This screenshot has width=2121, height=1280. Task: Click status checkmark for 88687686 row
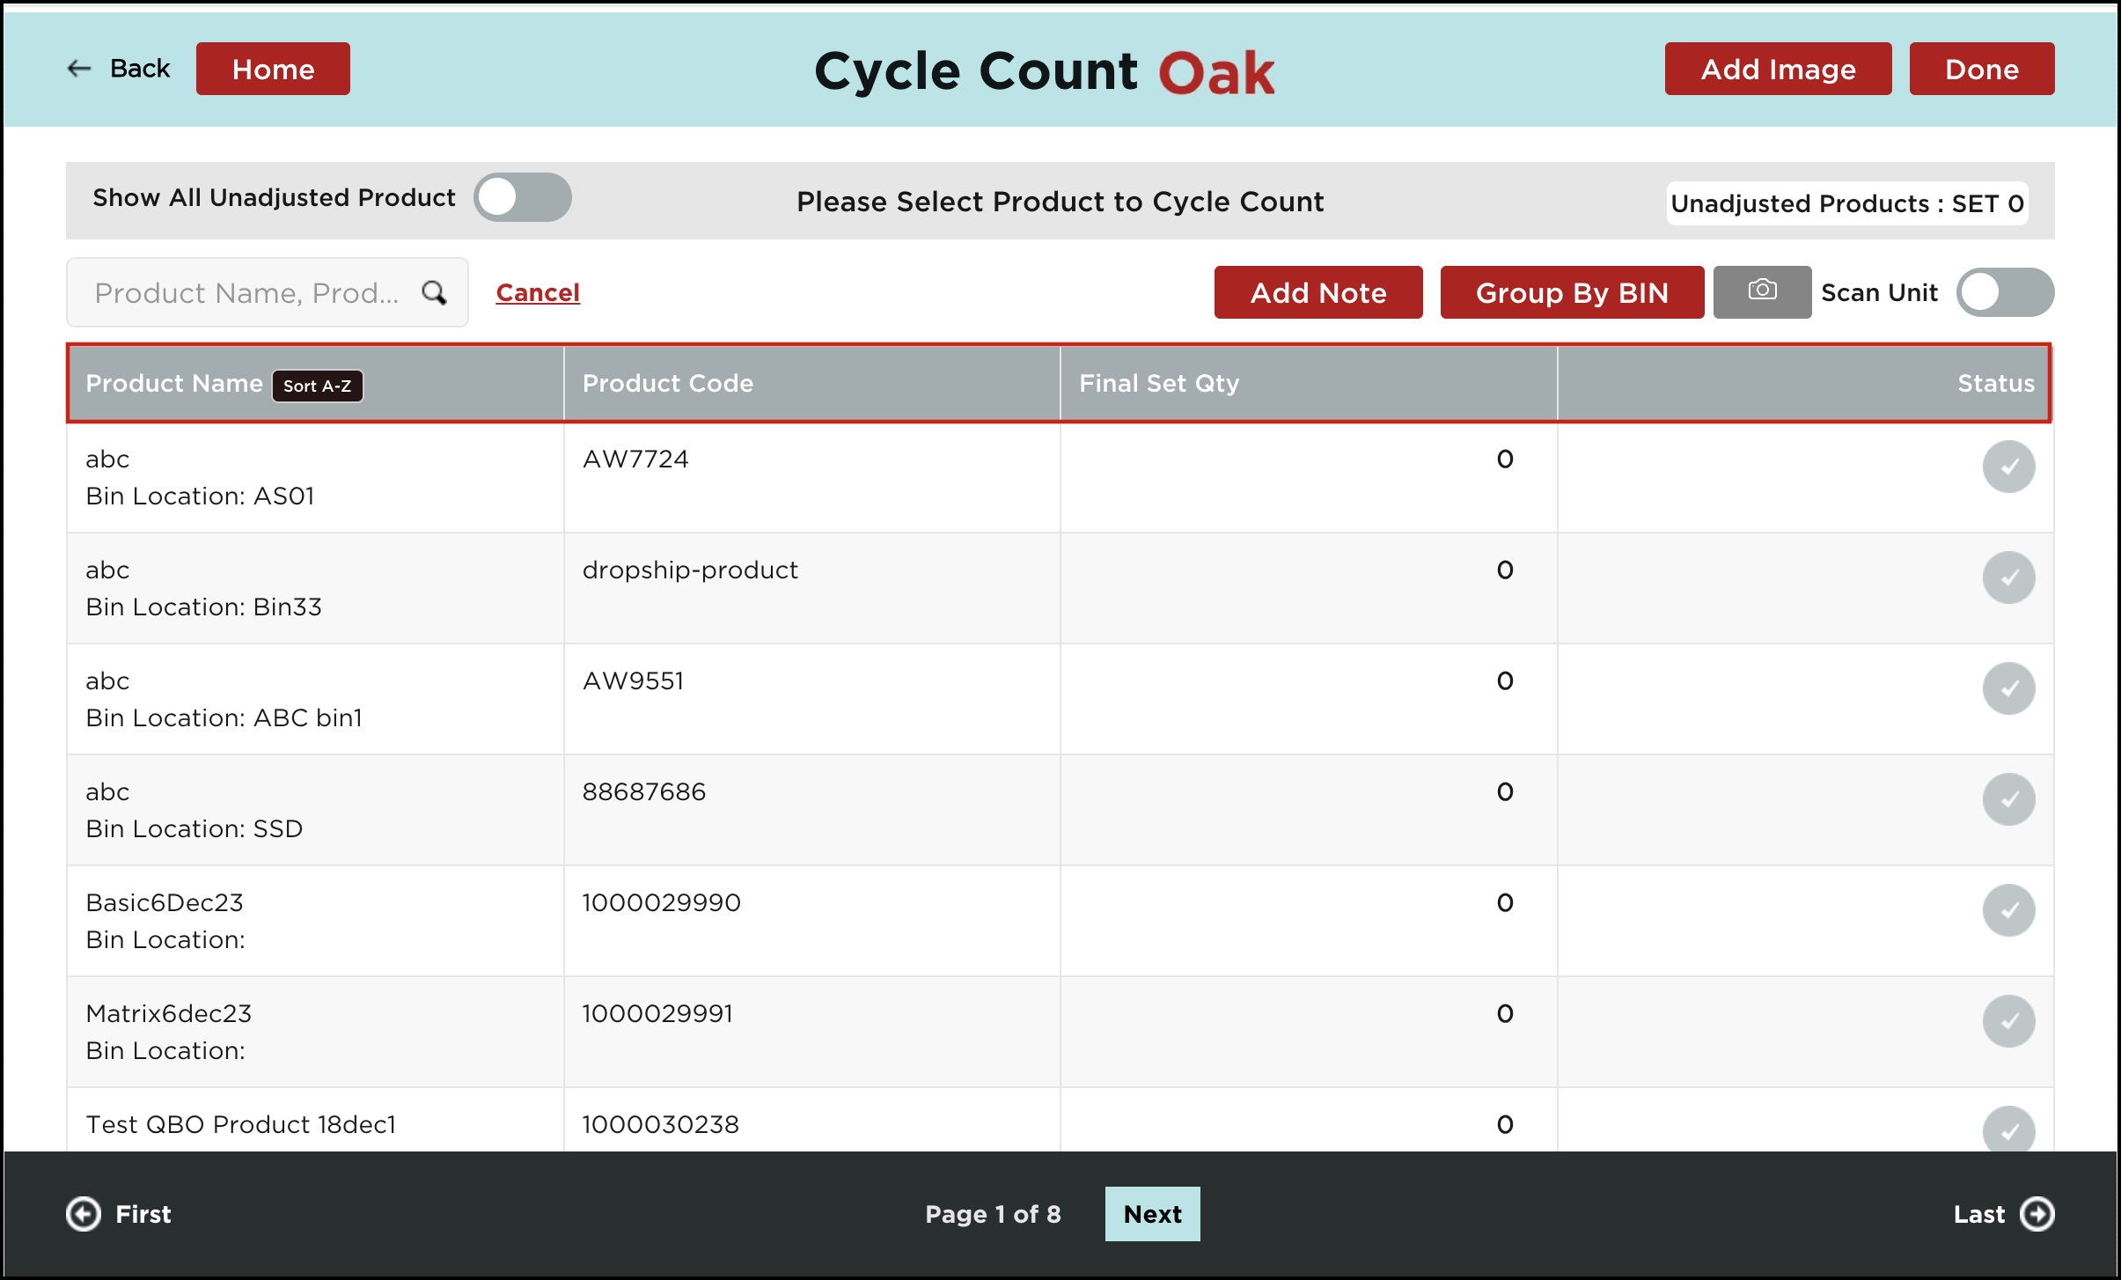(x=2008, y=799)
